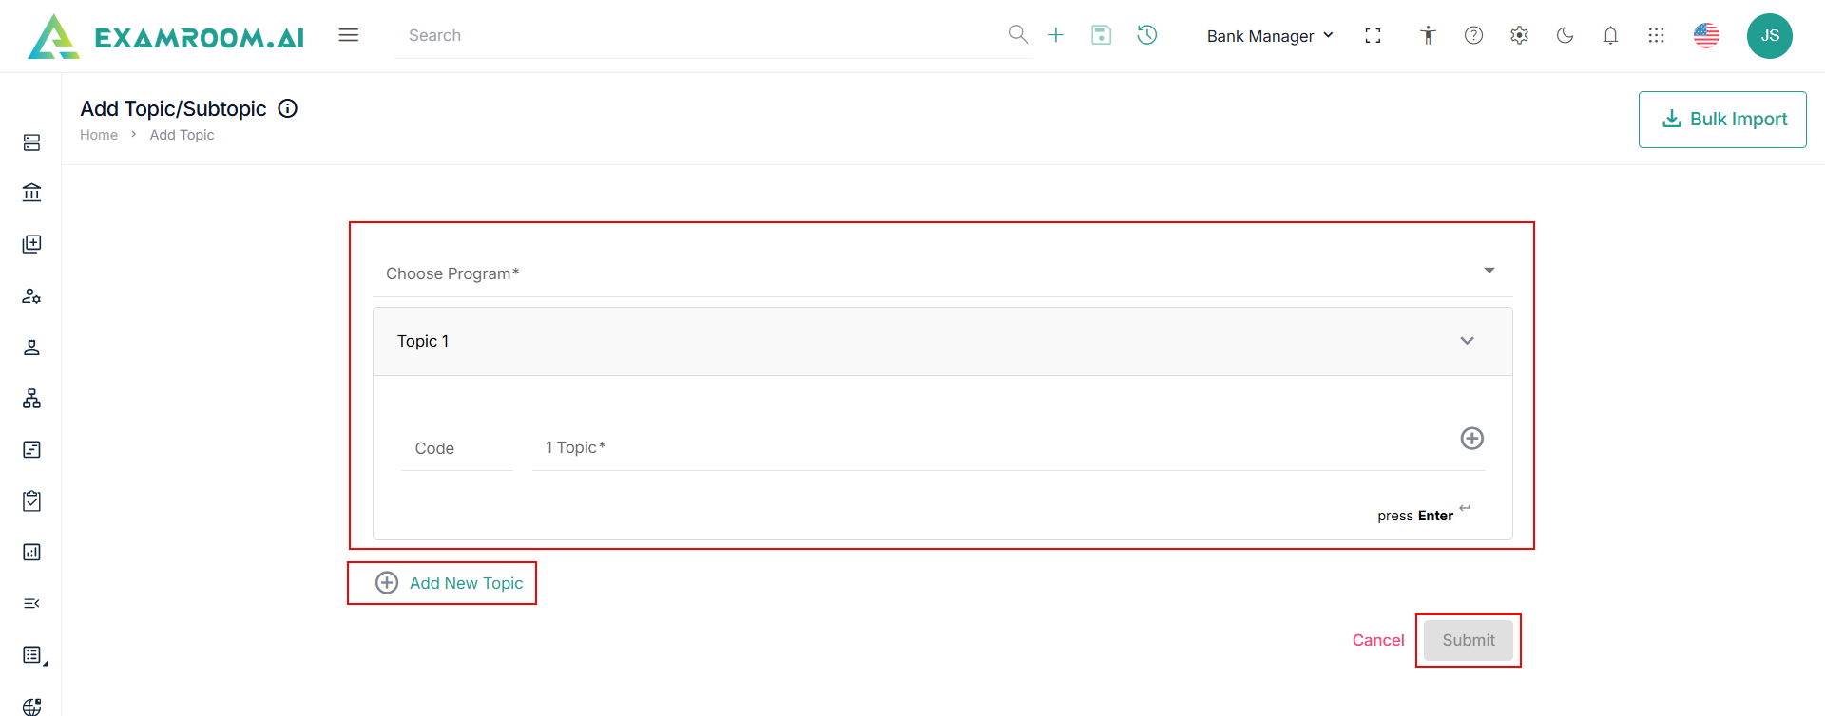Viewport: 1825px width, 716px height.
Task: Collapse the Topic 1 panel
Action: pyautogui.click(x=1467, y=341)
